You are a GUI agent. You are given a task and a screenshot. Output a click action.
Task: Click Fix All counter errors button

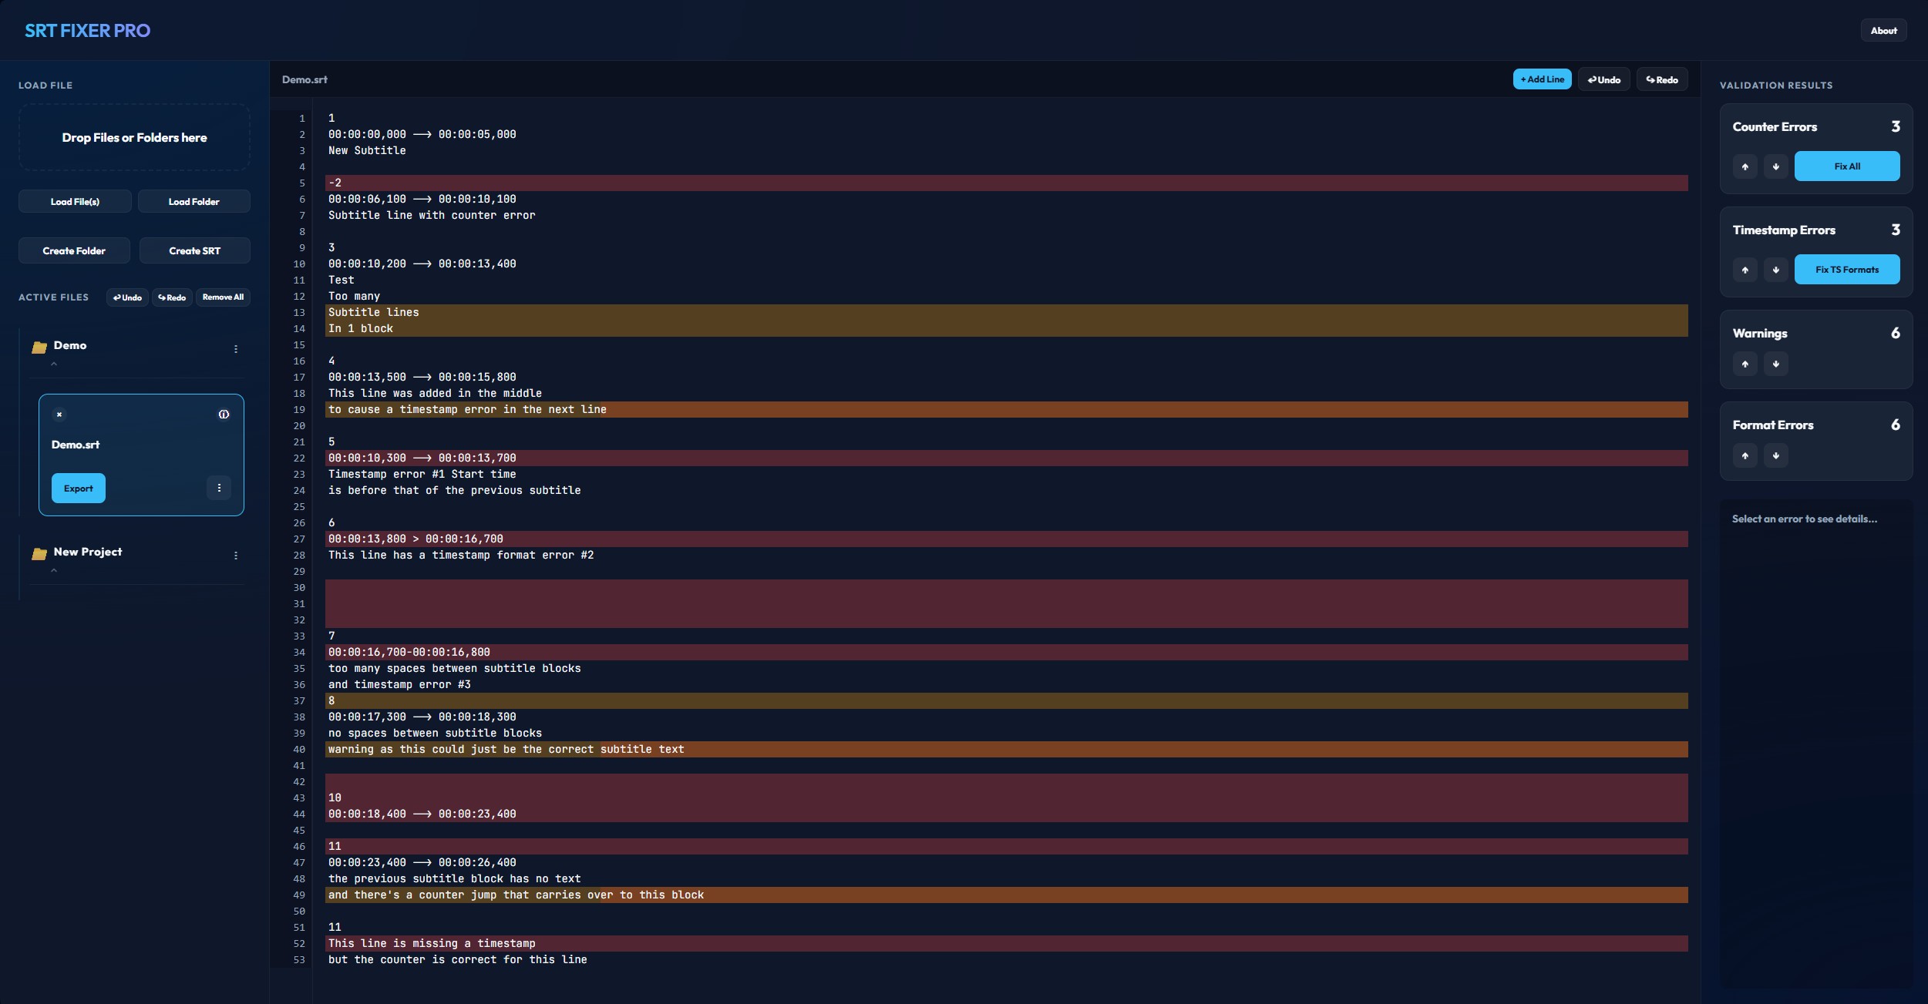tap(1847, 166)
